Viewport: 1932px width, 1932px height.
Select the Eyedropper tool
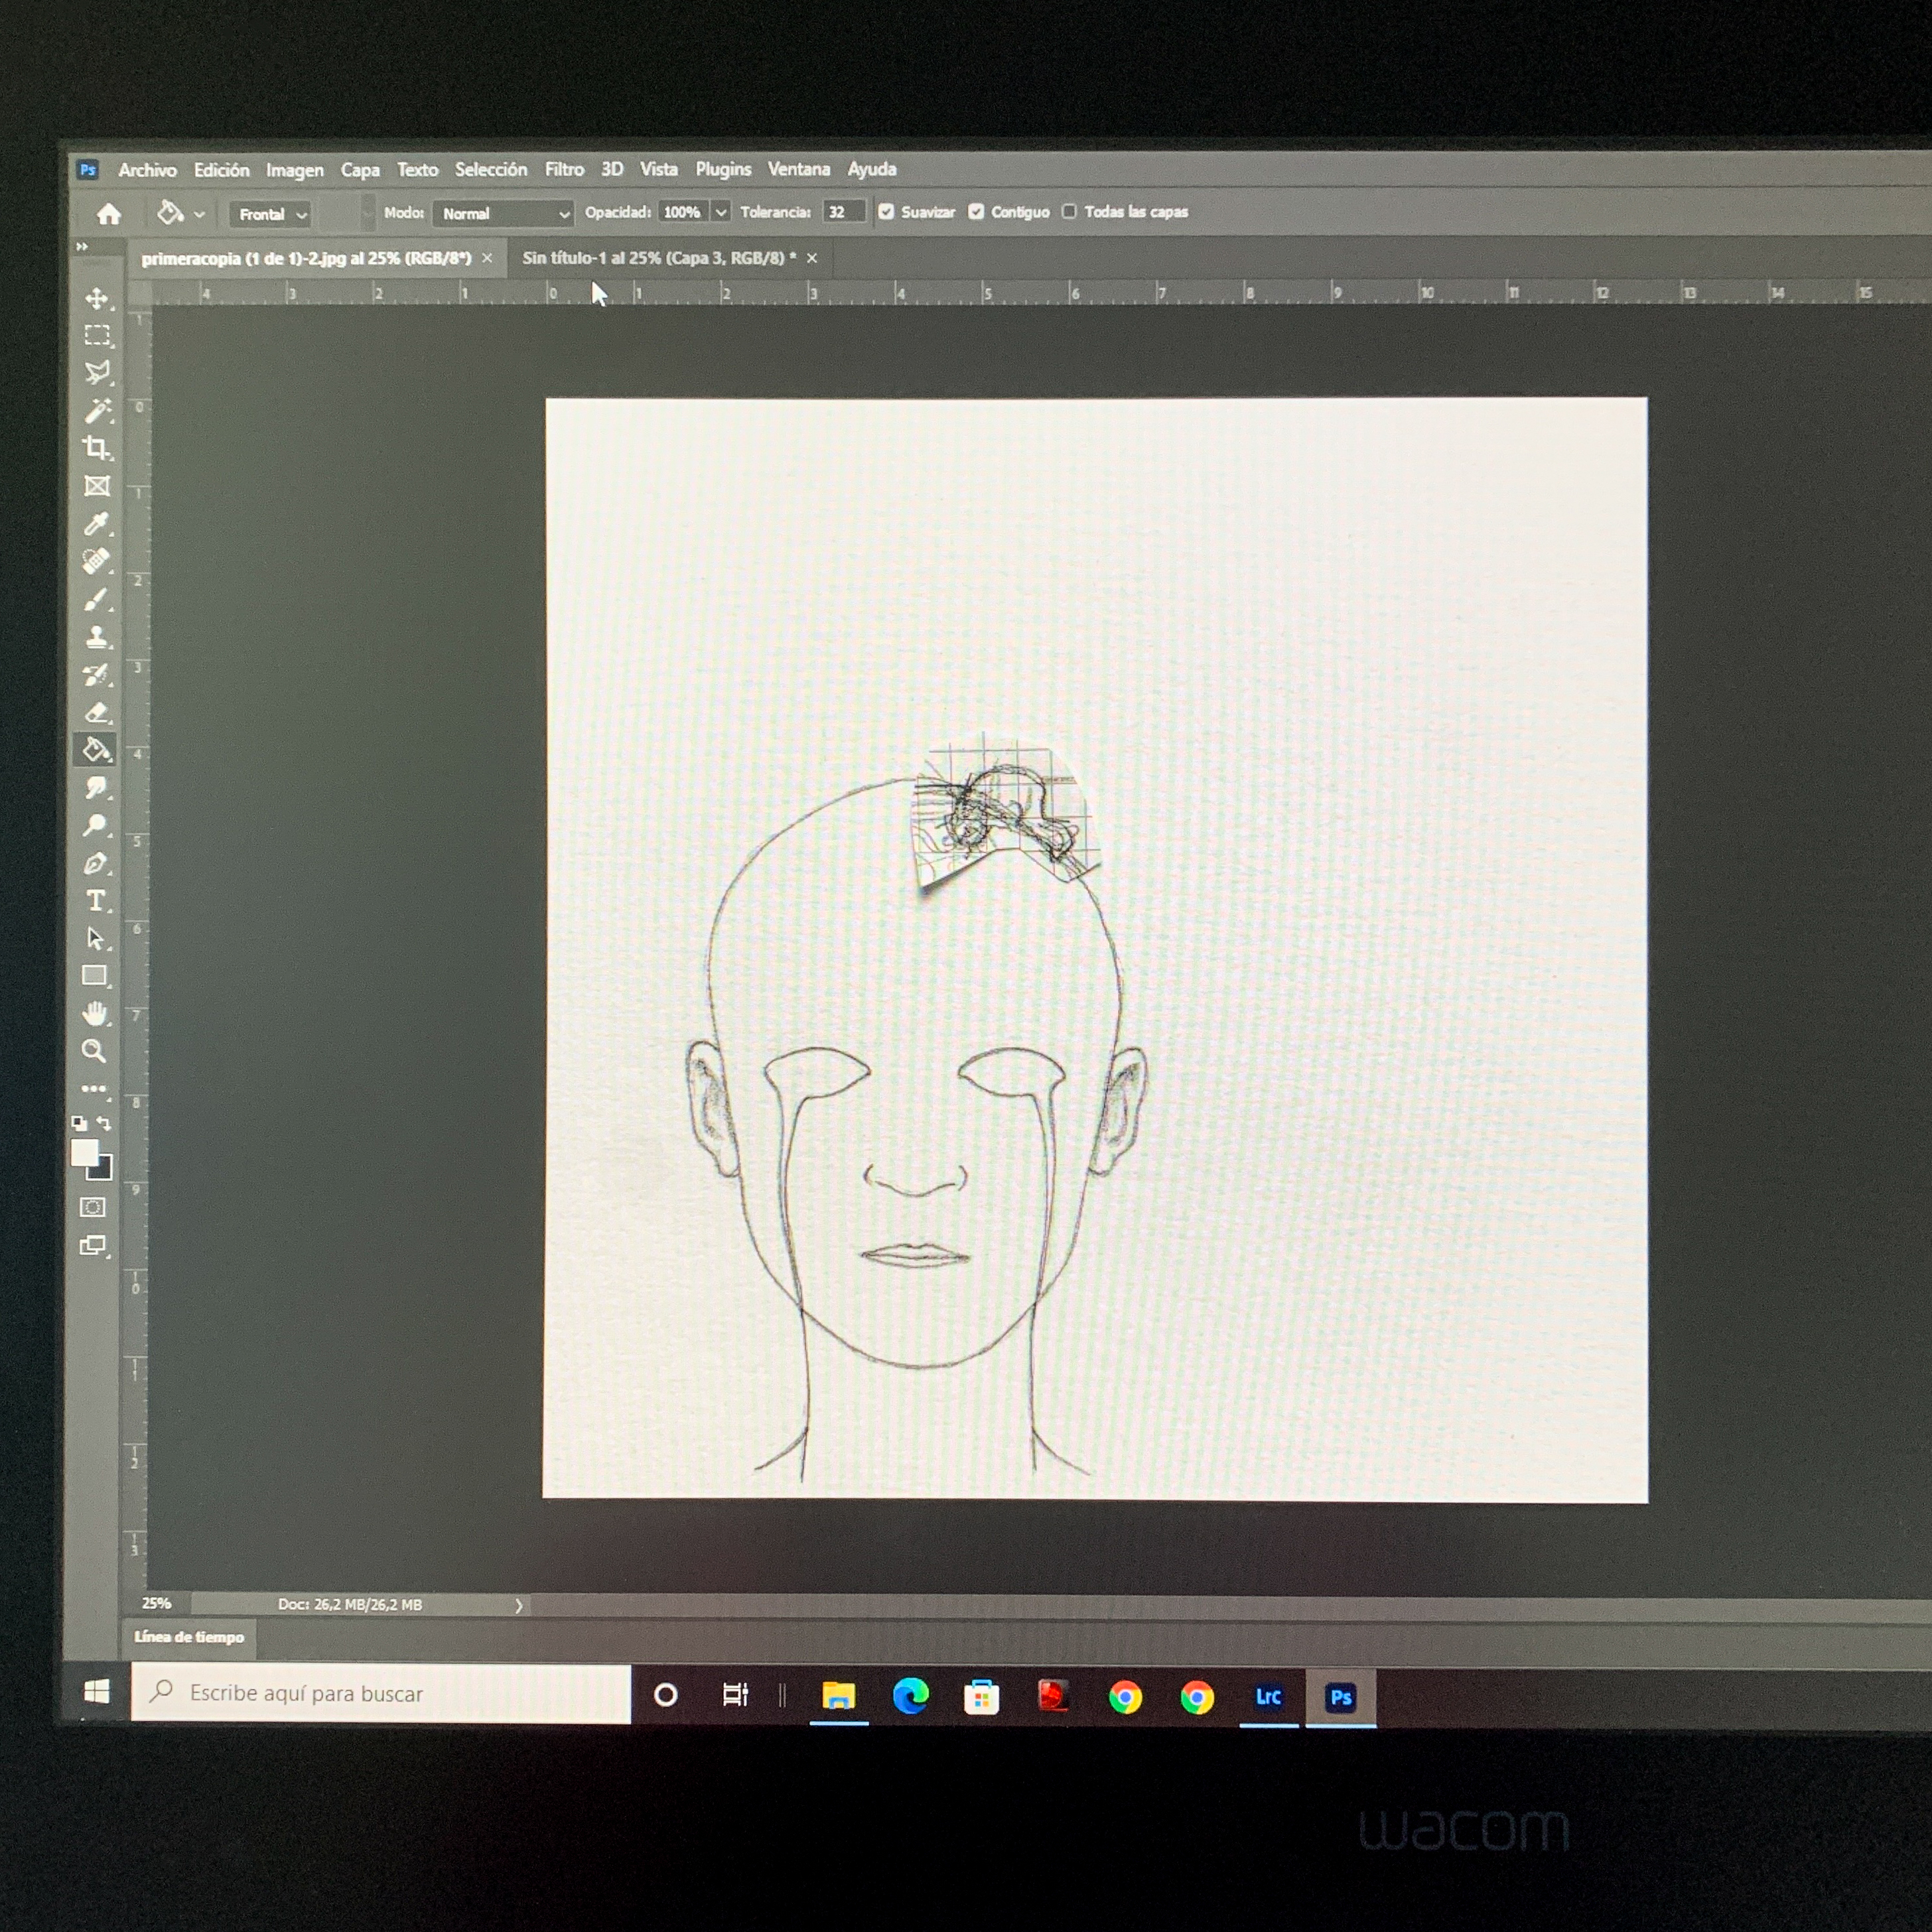96,524
